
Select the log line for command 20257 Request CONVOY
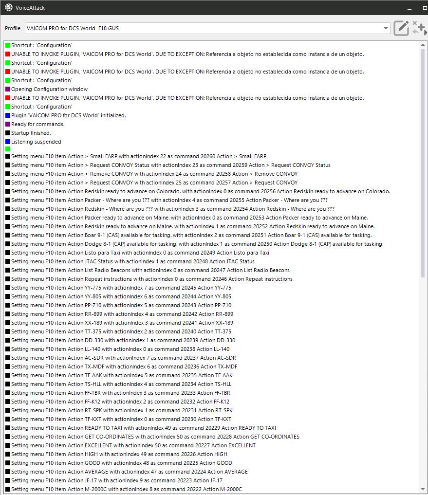(151, 183)
